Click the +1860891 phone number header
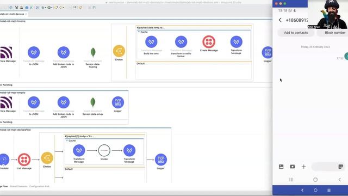 coord(296,20)
